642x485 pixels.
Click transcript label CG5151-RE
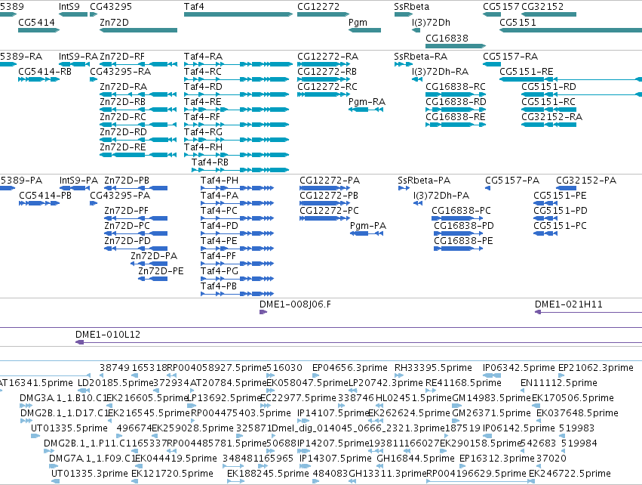[x=527, y=71]
